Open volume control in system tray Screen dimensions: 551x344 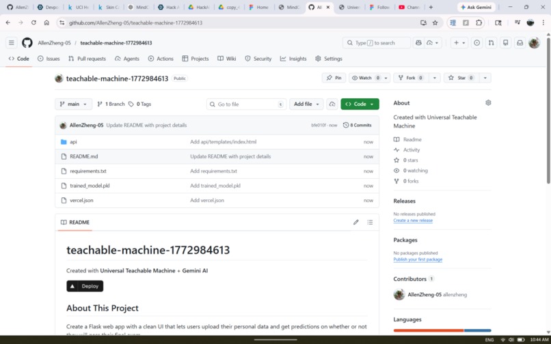coord(511,340)
